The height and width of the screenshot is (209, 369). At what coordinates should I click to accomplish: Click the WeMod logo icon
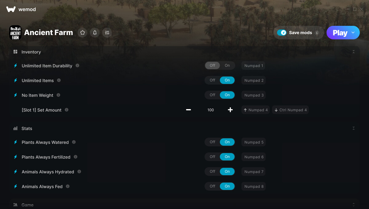coord(11,9)
